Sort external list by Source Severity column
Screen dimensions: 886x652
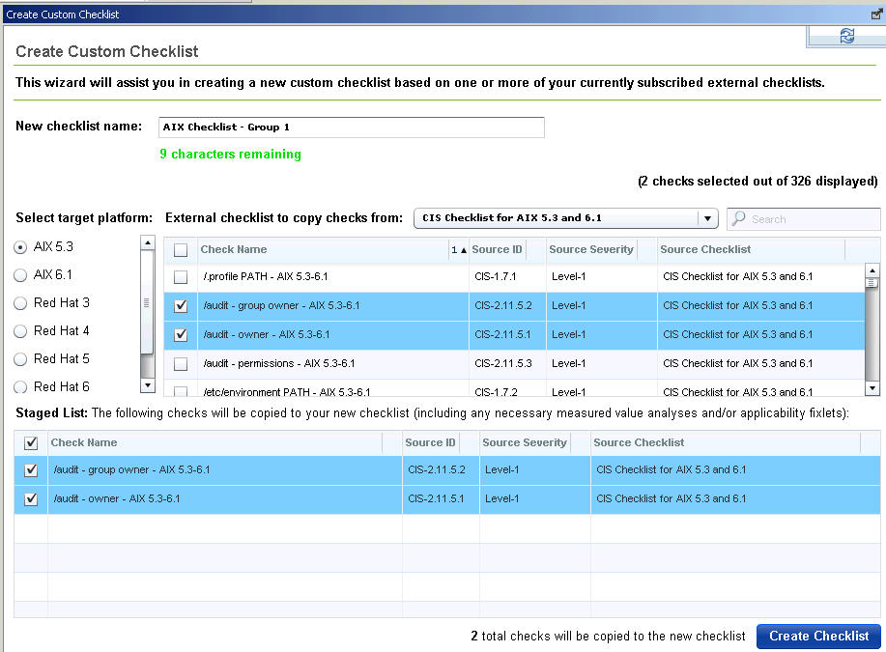[x=591, y=249]
